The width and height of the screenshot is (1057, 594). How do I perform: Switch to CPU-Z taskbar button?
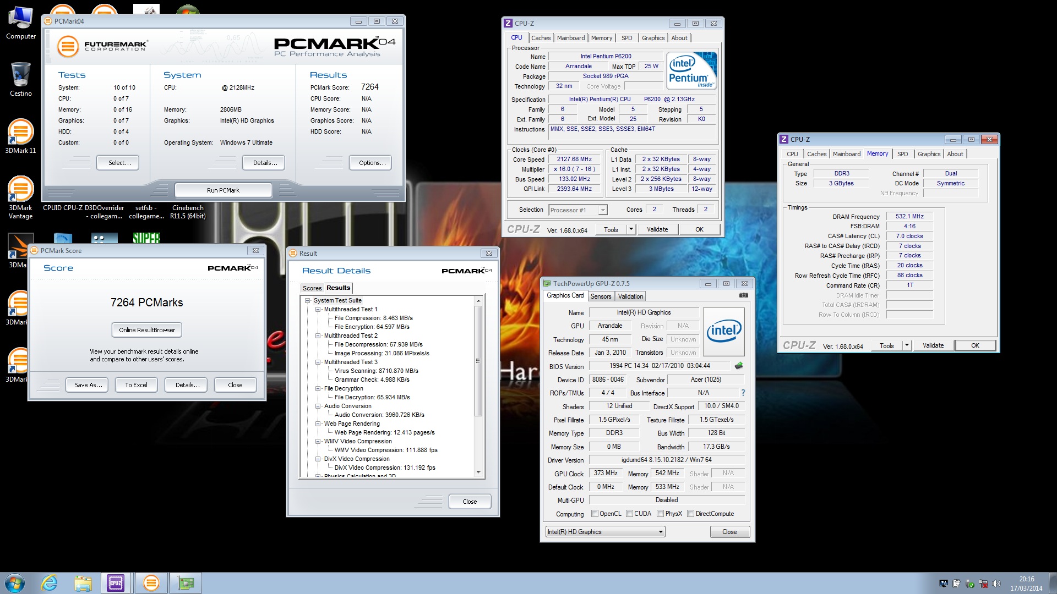click(116, 583)
